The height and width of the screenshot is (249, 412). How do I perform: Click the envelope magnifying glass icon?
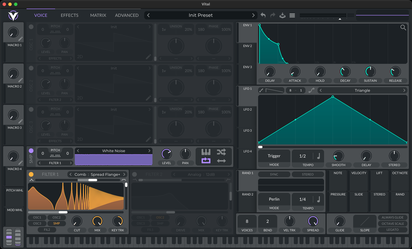[403, 27]
